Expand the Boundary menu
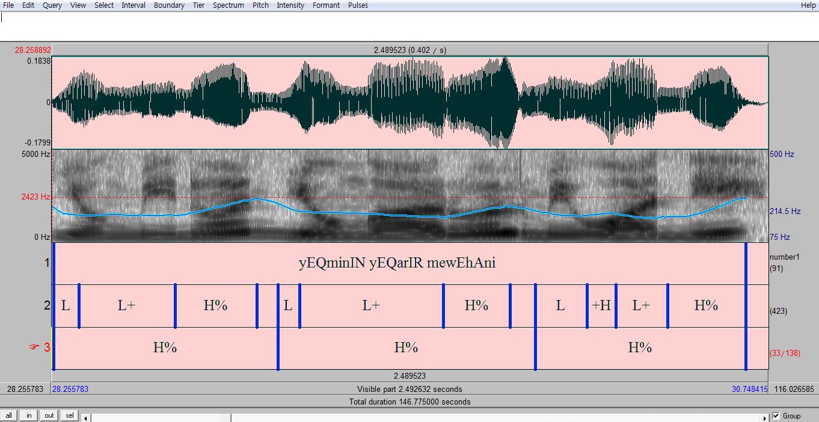Screen dimensions: 819x422 [169, 5]
